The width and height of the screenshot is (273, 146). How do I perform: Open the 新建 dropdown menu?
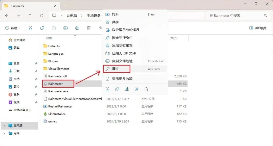point(13,28)
